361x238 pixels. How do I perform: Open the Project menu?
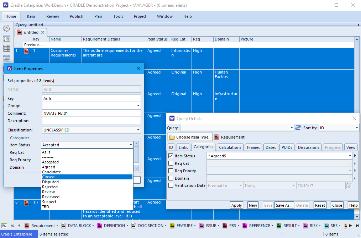pos(140,16)
